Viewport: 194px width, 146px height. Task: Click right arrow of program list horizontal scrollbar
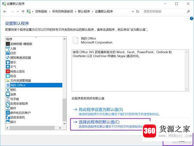60,128
